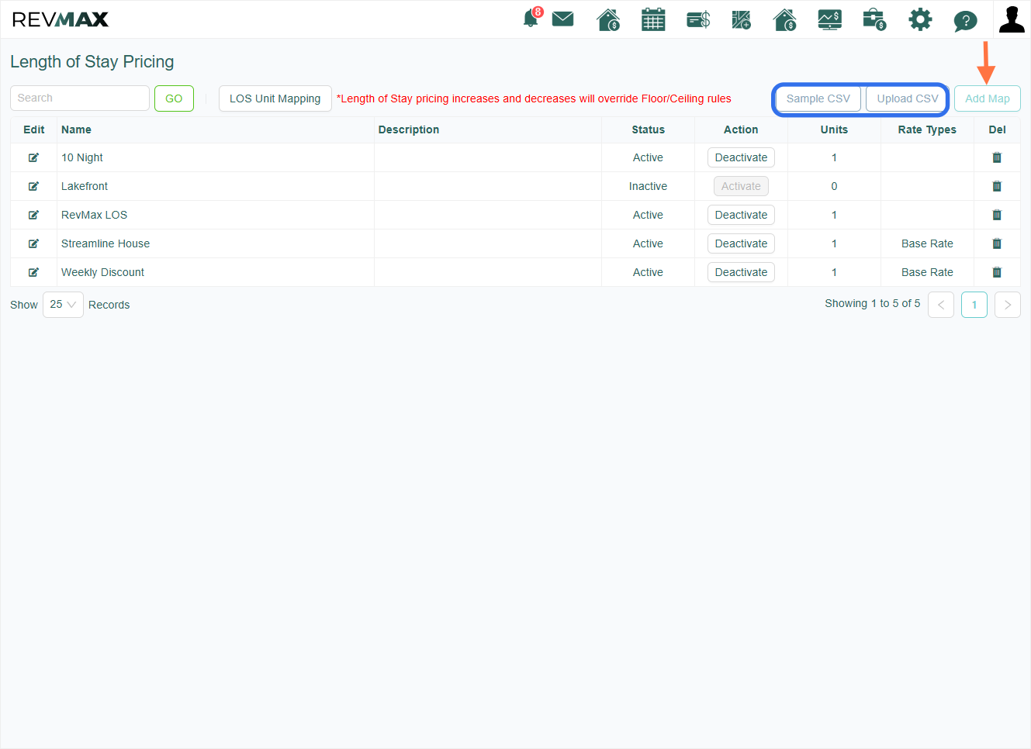Click the Status column header
1031x749 pixels.
coord(648,129)
